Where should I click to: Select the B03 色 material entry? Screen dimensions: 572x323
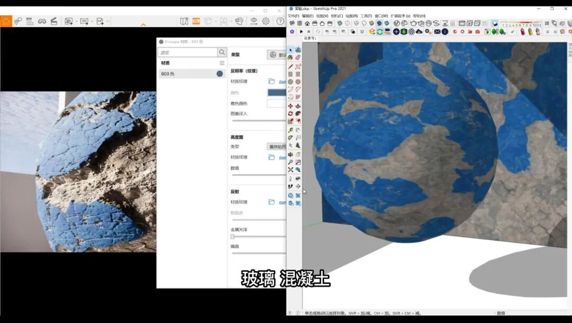click(x=191, y=74)
